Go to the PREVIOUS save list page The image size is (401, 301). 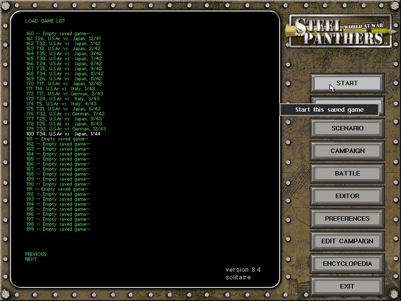(x=36, y=254)
